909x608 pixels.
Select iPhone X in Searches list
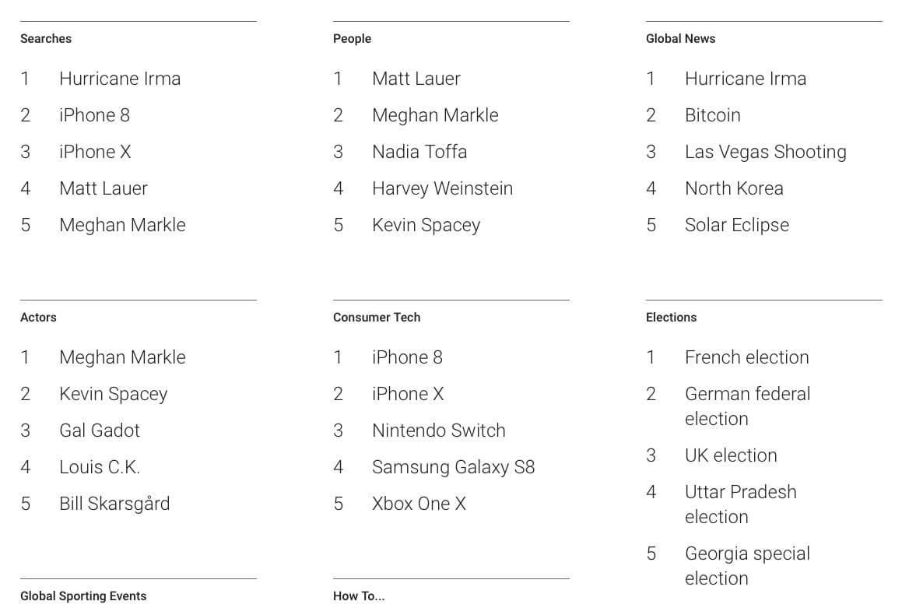[95, 152]
